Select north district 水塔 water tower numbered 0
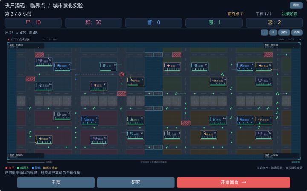 108,67
